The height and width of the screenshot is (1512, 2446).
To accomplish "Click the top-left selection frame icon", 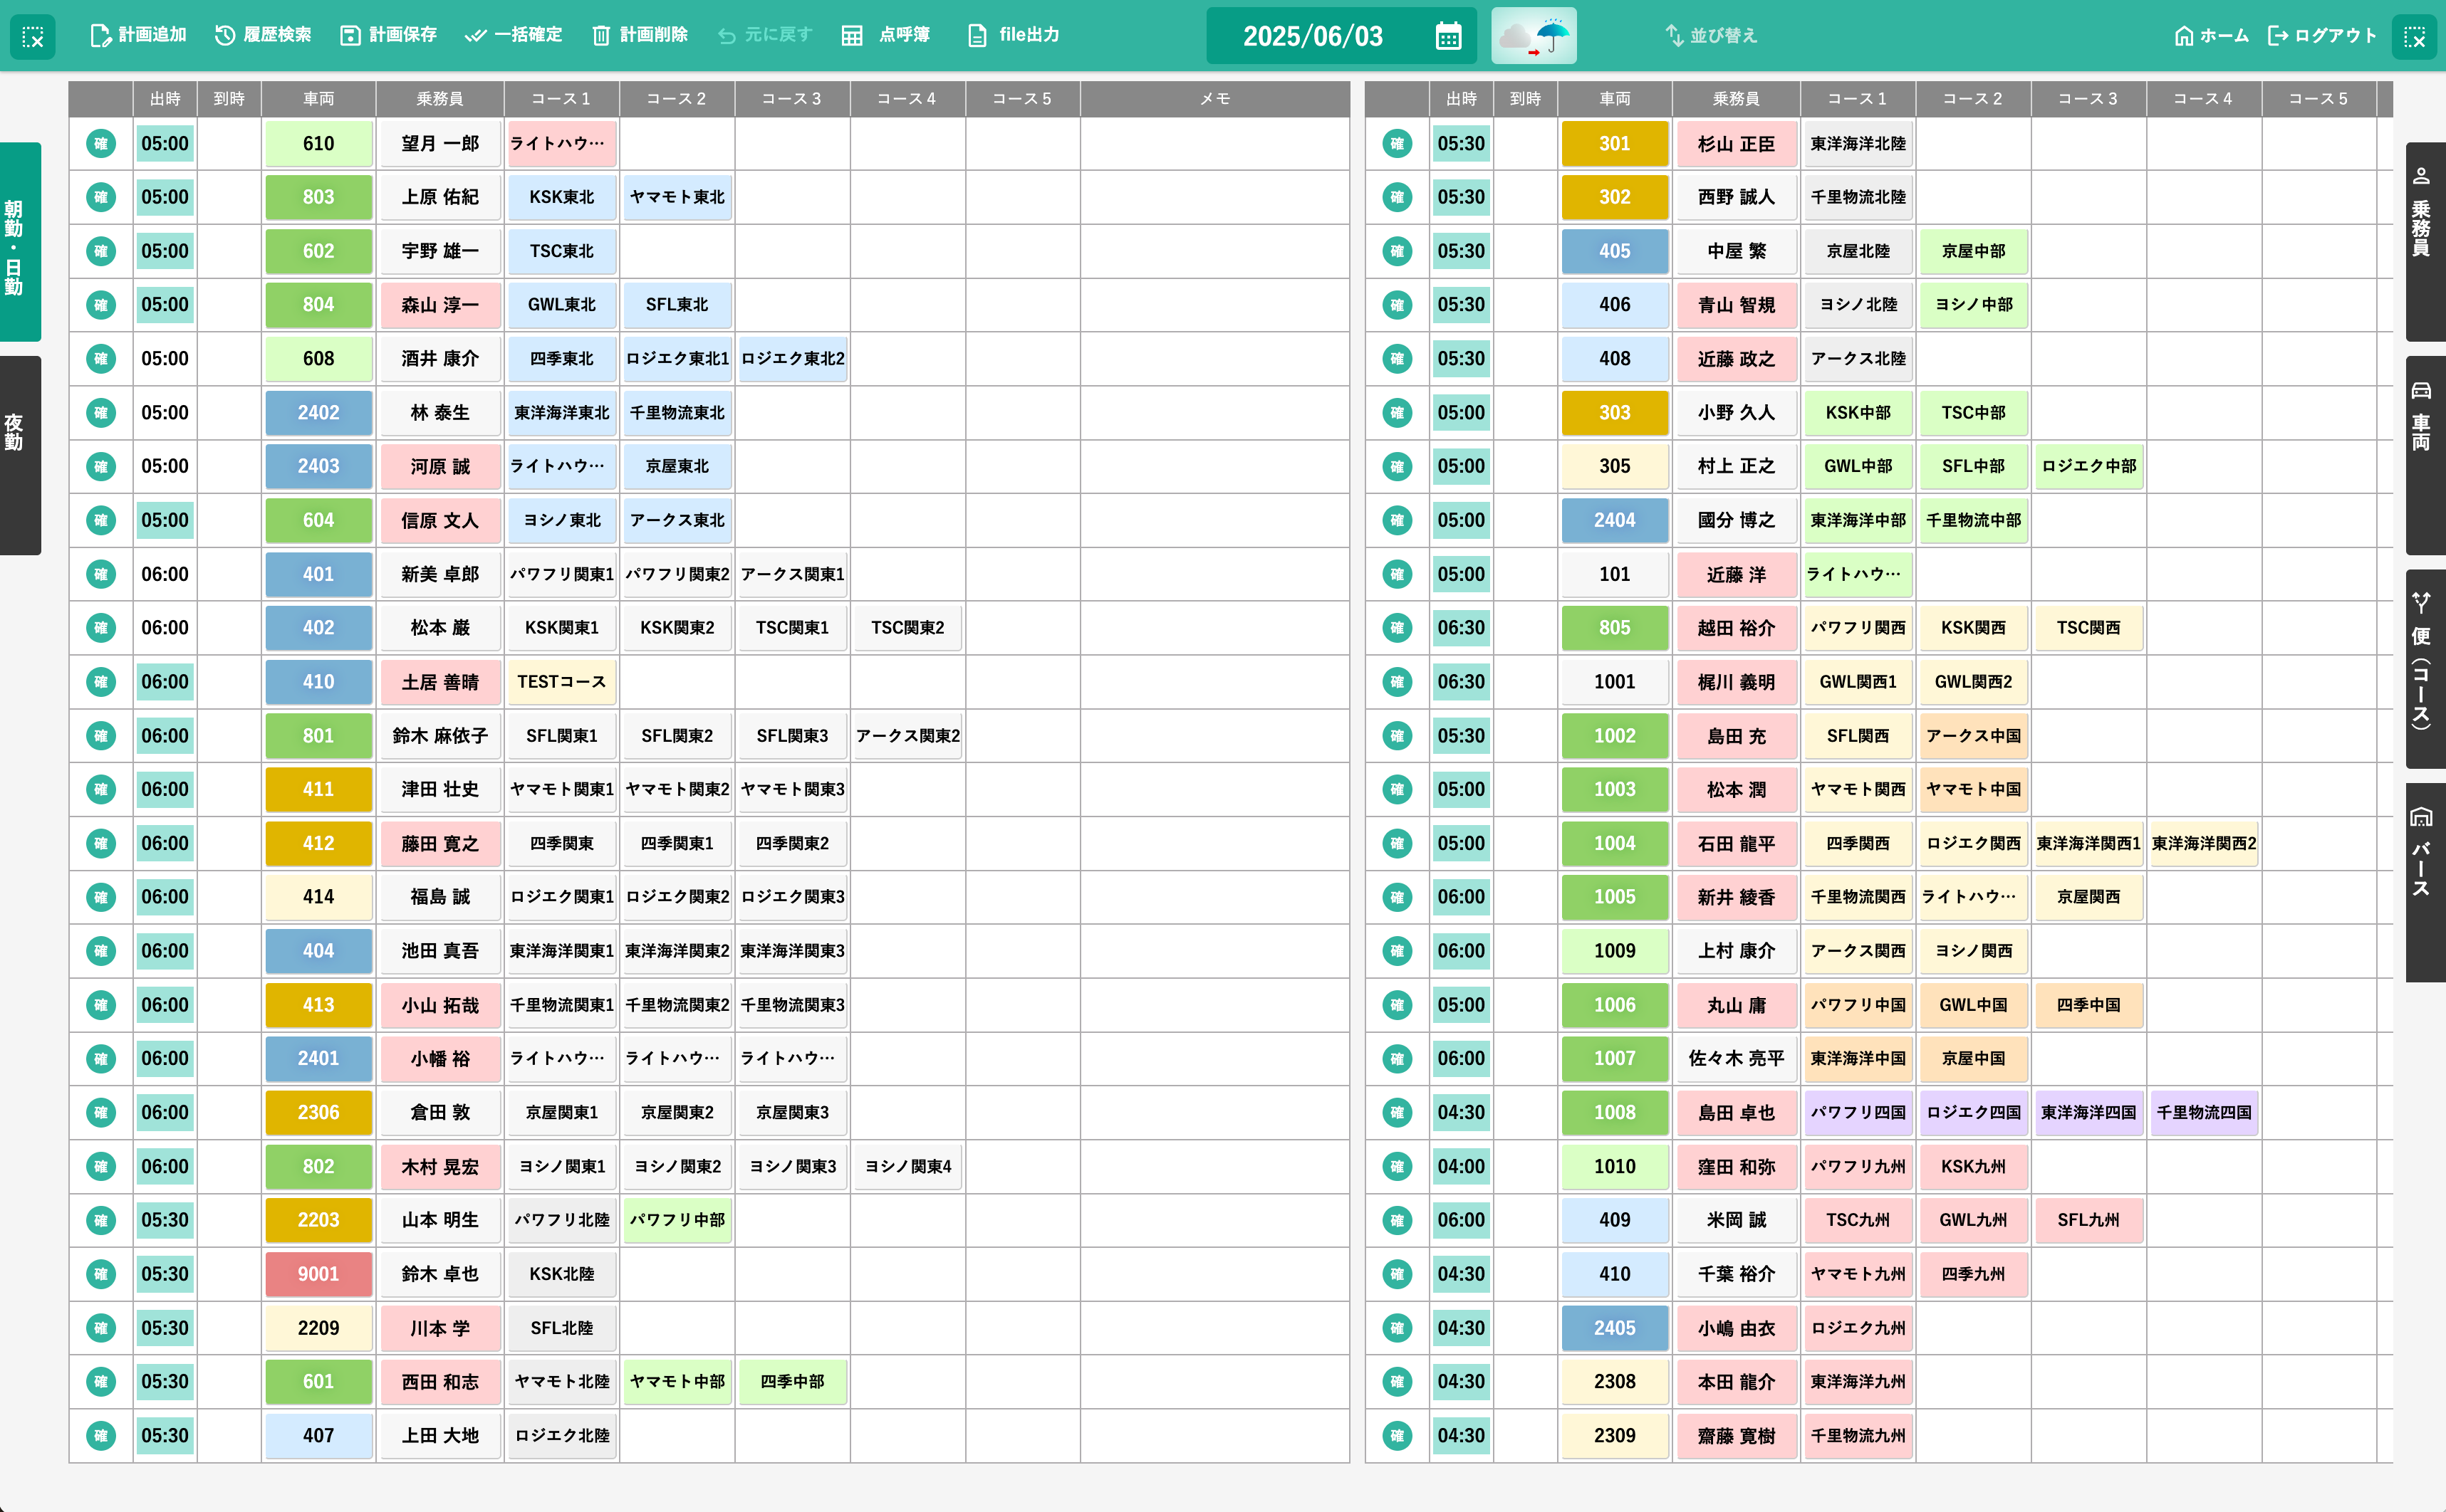I will (33, 37).
